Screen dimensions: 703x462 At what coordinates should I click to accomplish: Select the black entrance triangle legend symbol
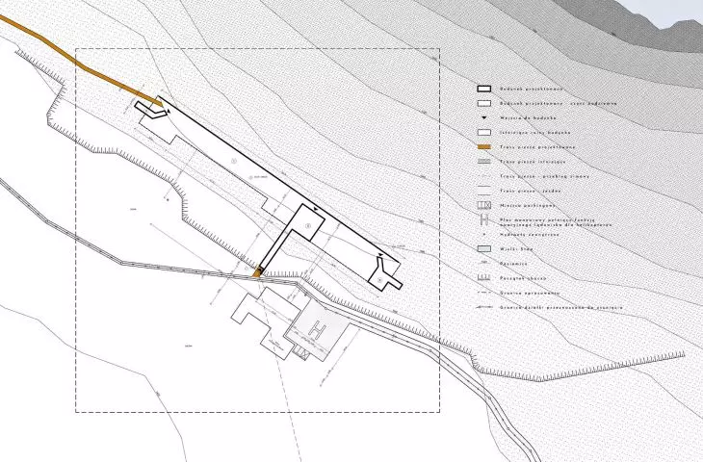(x=484, y=117)
